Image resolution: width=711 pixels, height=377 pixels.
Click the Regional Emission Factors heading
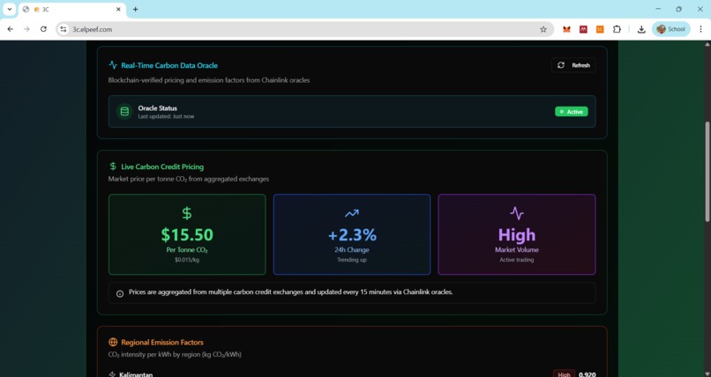162,342
